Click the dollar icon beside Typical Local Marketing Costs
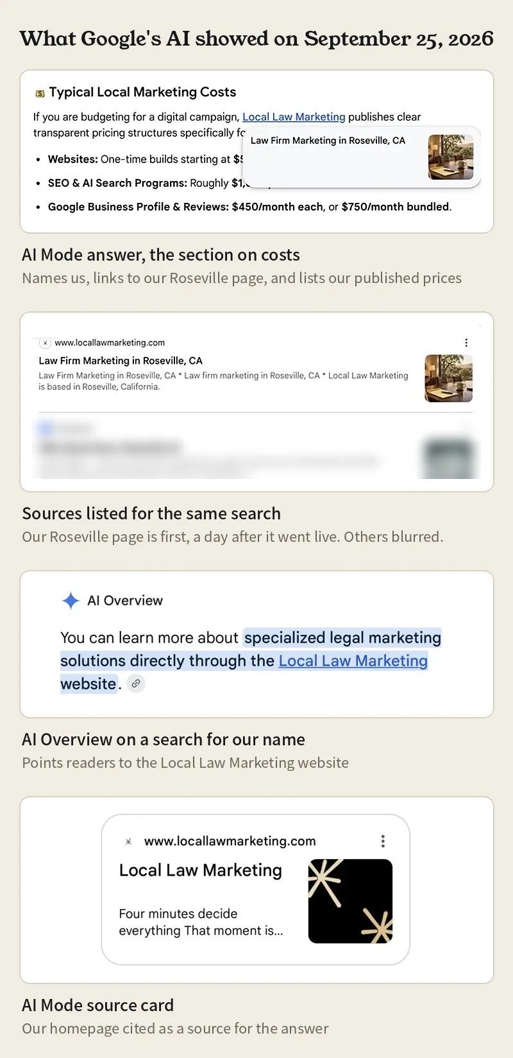Viewport: 513px width, 1058px height. click(40, 94)
